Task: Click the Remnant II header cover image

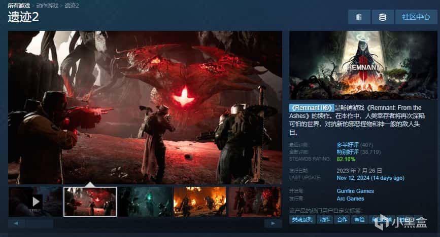Action: click(x=363, y=65)
